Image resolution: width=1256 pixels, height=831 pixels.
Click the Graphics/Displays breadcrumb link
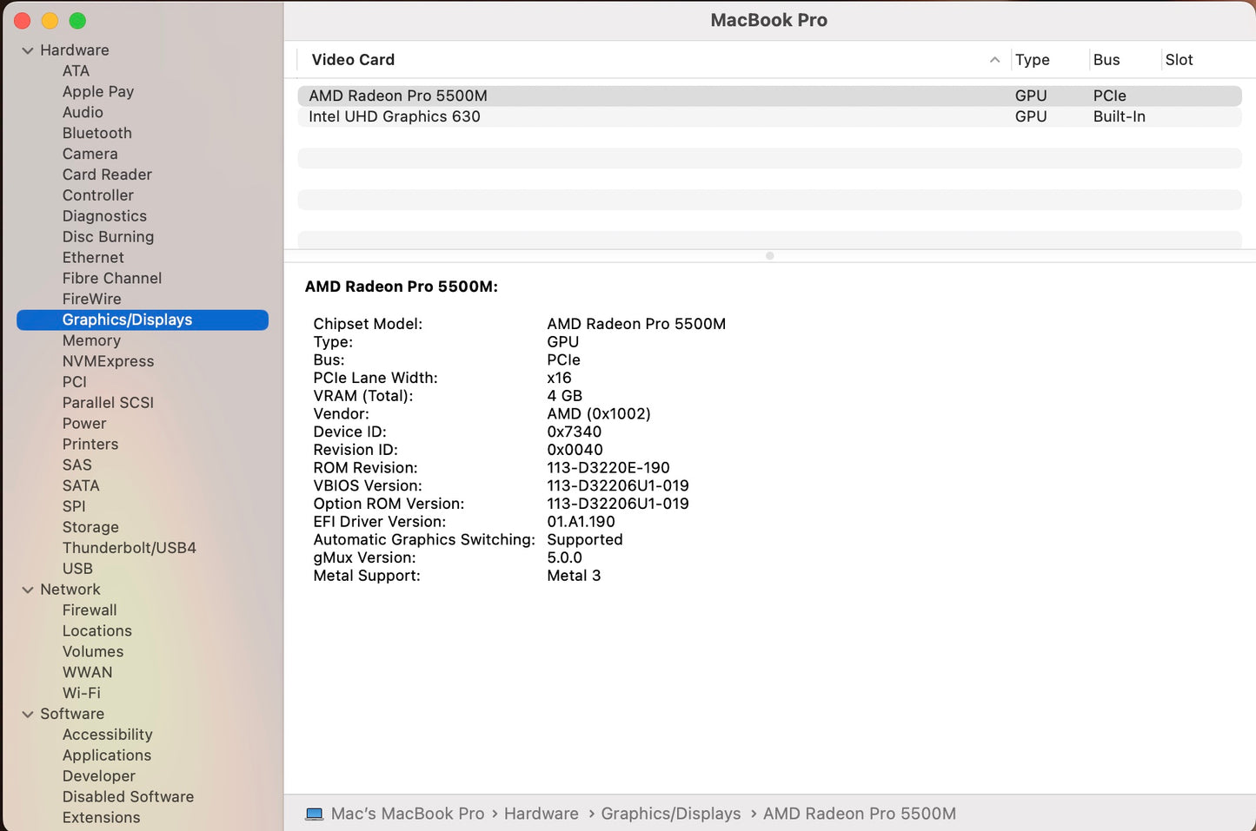[670, 814]
